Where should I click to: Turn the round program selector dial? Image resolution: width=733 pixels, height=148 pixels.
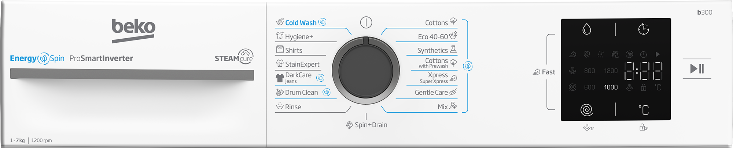coord(366,70)
